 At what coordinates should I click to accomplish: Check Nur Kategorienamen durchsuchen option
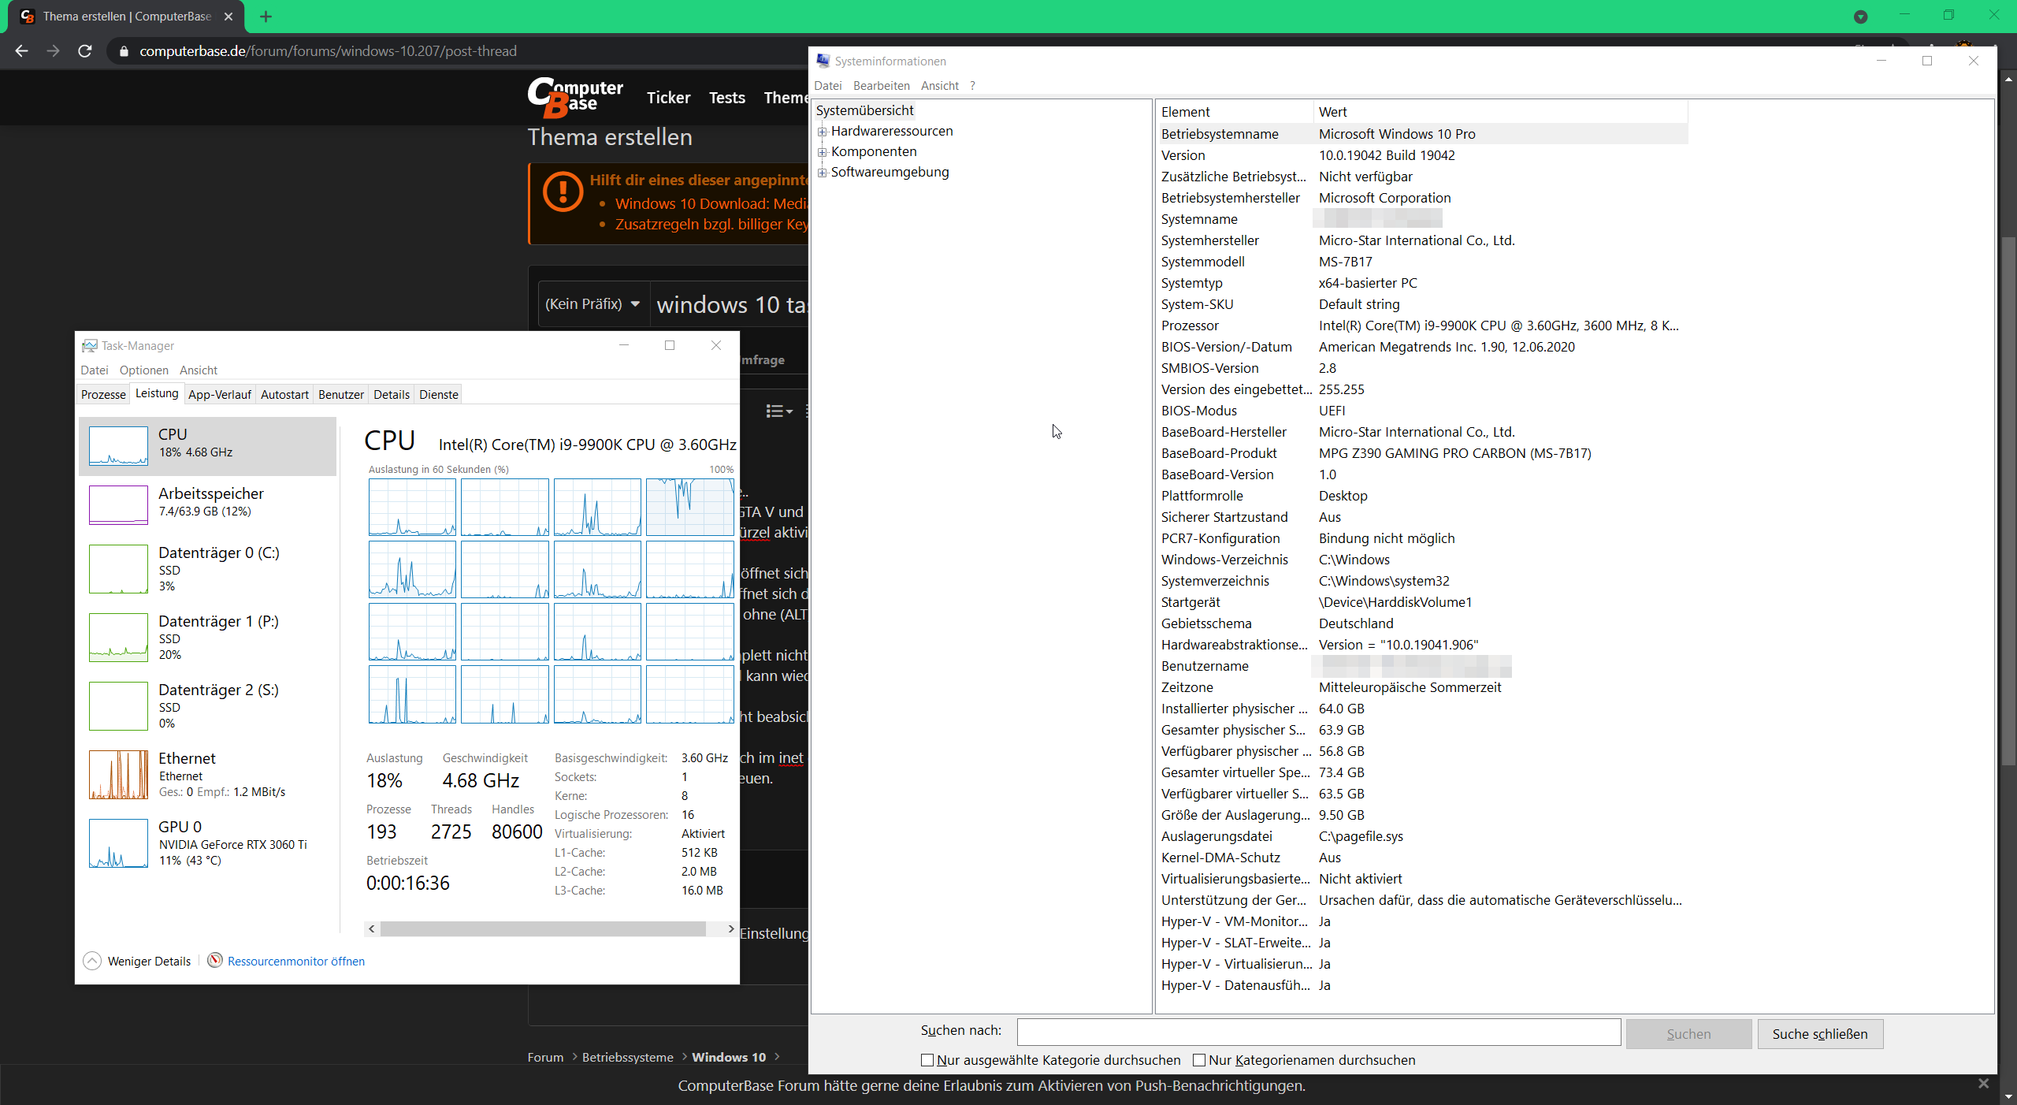click(x=1199, y=1060)
